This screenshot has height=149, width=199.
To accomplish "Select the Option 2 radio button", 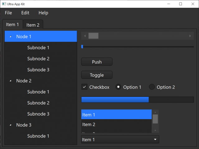I will [x=152, y=87].
